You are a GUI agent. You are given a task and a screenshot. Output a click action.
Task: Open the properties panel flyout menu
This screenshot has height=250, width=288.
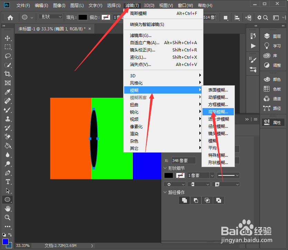[256, 119]
